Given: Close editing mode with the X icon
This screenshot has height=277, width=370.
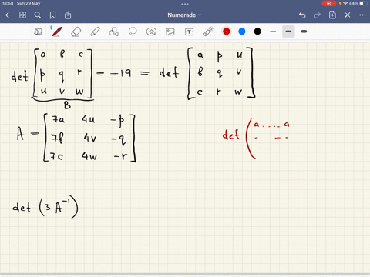Looking at the screenshot, I should point(348,15).
